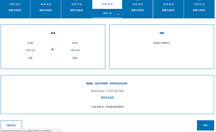This screenshot has height=132, width=216.
Task: Click the total price heading
Action: point(107,83)
